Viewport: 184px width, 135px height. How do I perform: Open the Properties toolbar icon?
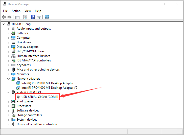pos(25,17)
